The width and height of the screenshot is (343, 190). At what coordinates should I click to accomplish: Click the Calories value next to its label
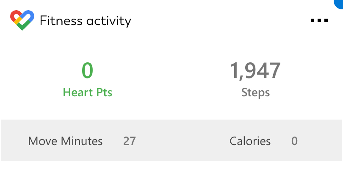tap(294, 141)
